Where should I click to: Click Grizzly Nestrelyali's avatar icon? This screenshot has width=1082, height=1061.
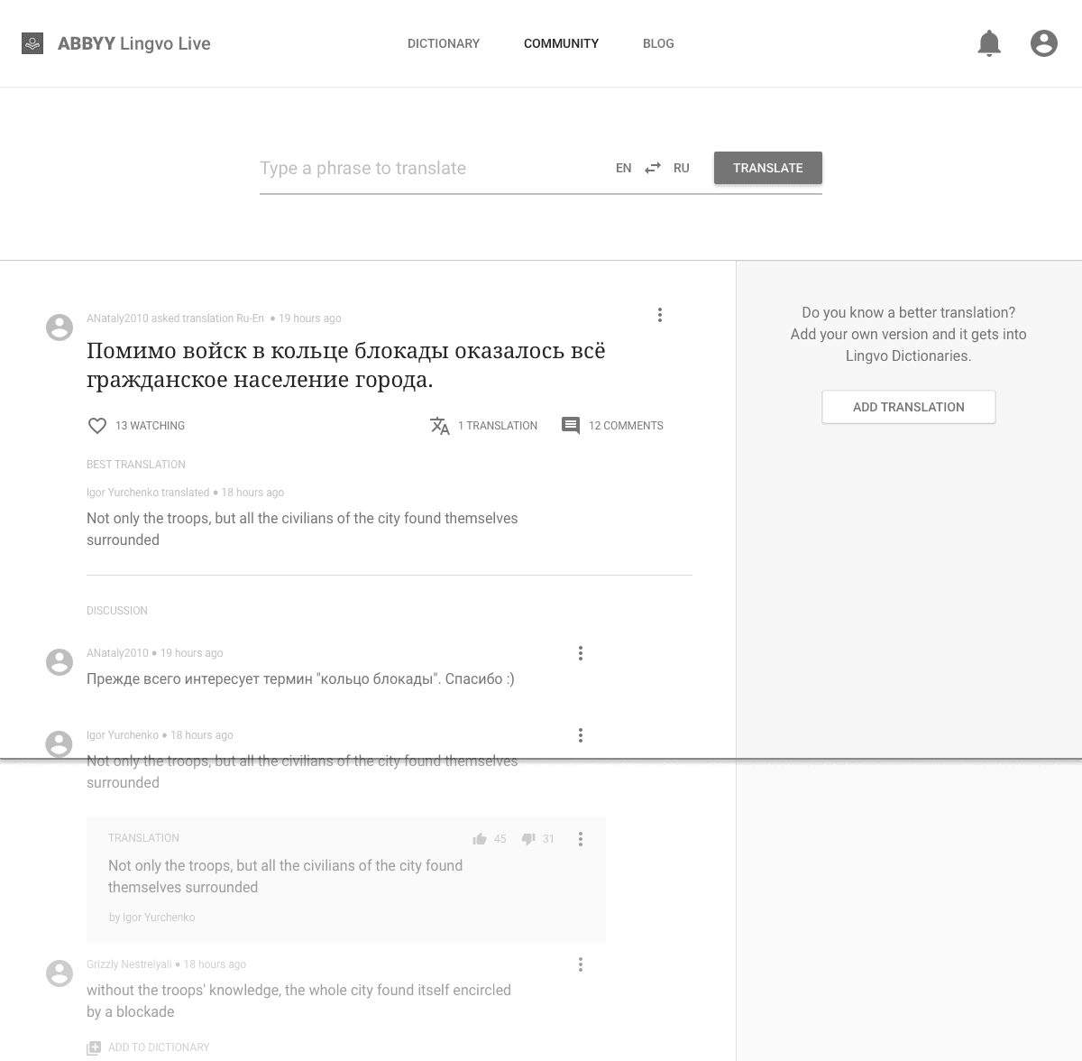point(60,973)
